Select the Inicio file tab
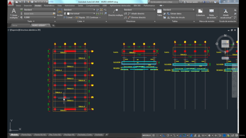 15,25
